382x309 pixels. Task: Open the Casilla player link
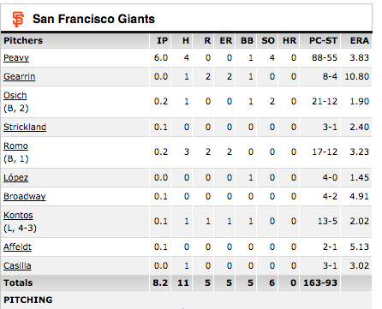[x=17, y=265]
